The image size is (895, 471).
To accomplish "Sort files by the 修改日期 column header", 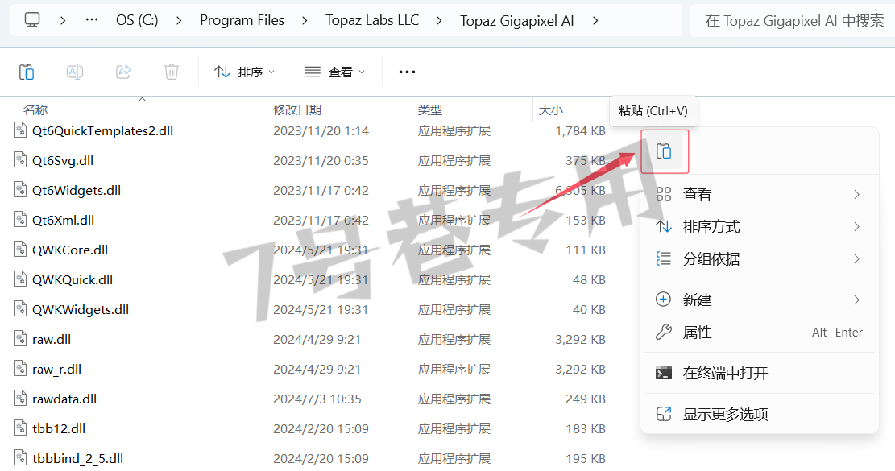I will 297,109.
